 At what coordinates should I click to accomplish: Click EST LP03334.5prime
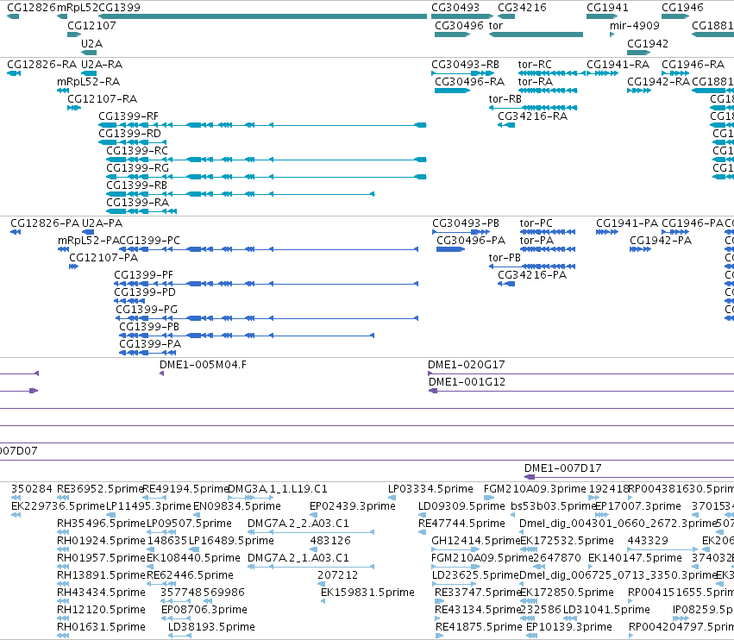tap(392, 498)
